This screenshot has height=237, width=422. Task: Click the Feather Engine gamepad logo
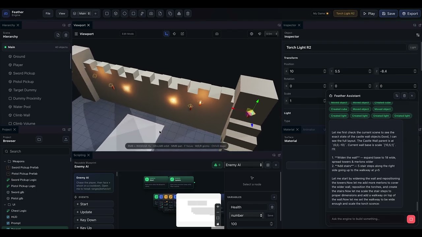(6, 13)
